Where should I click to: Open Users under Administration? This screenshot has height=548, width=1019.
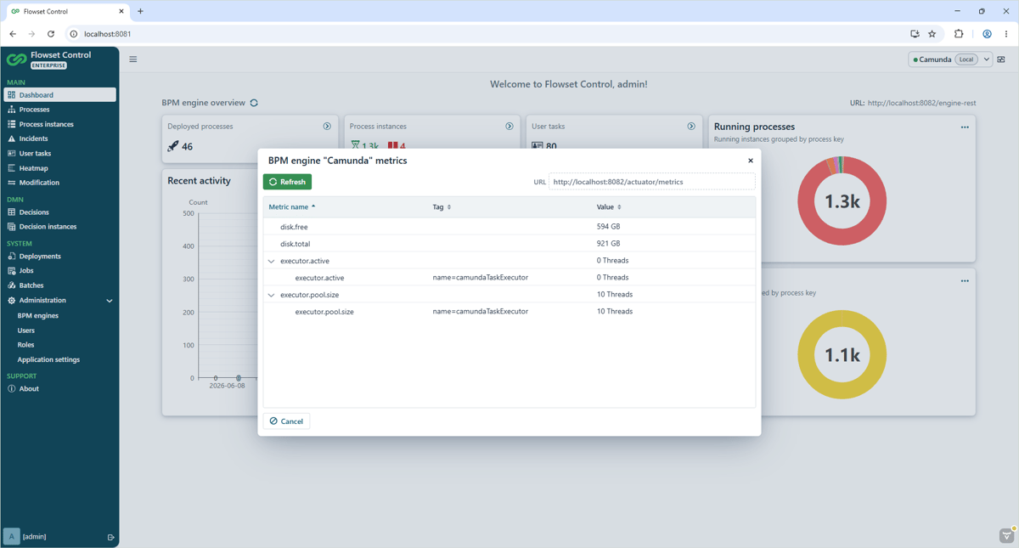(26, 330)
